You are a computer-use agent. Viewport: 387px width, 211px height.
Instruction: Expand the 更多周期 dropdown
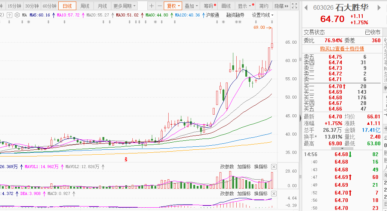click(125, 6)
